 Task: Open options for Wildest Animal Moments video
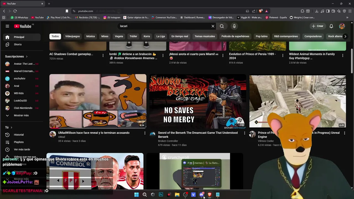tap(343, 56)
